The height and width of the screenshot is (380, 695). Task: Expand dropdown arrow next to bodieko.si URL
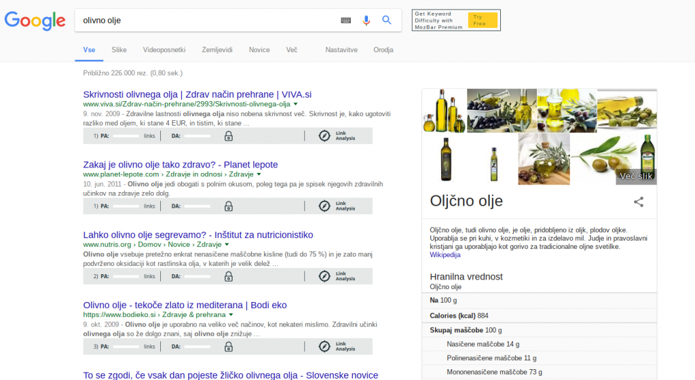click(x=231, y=316)
